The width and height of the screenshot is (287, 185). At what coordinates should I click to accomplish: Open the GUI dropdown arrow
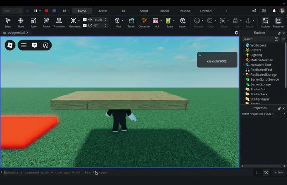[161, 21]
